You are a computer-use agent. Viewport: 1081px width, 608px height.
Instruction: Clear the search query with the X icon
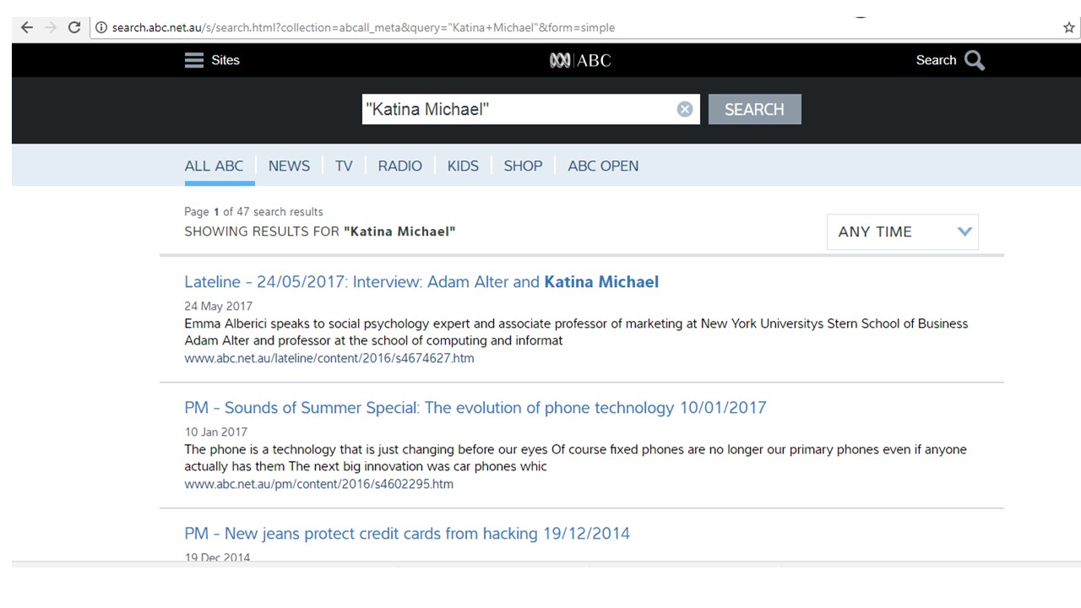click(685, 109)
